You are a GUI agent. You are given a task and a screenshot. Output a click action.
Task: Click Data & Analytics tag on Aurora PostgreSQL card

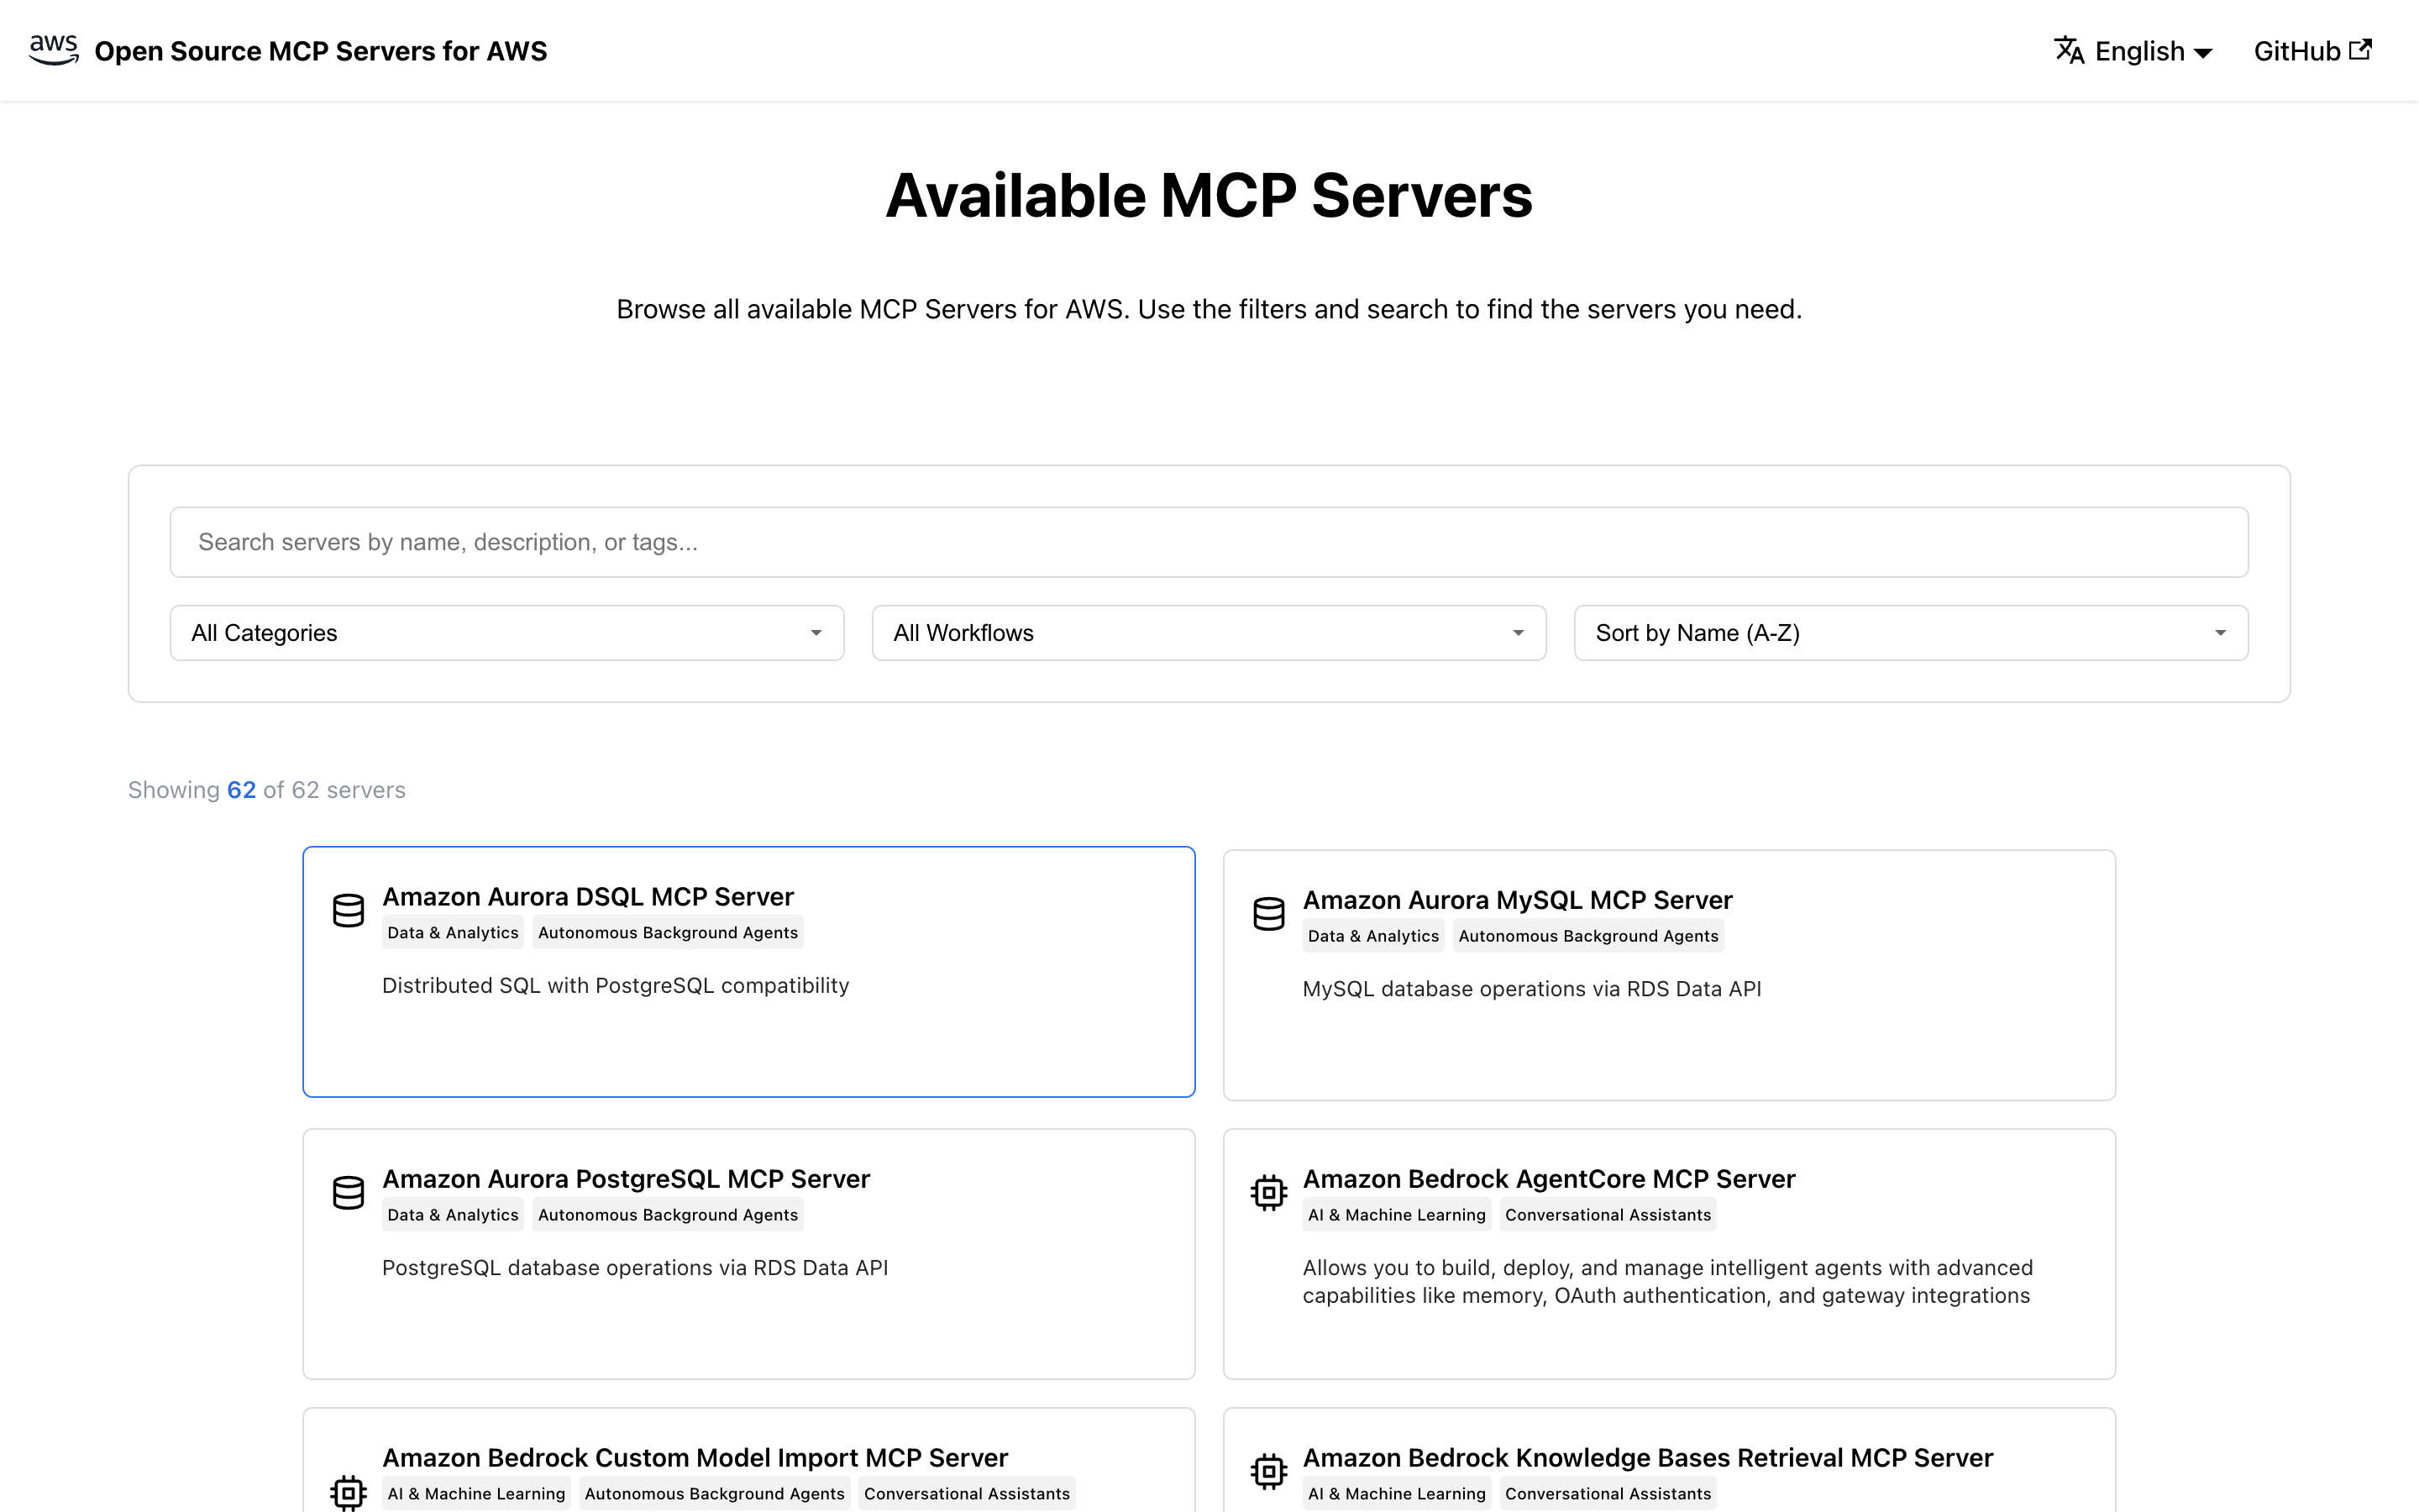453,1215
